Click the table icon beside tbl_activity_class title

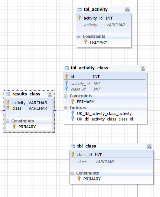point(67,68)
